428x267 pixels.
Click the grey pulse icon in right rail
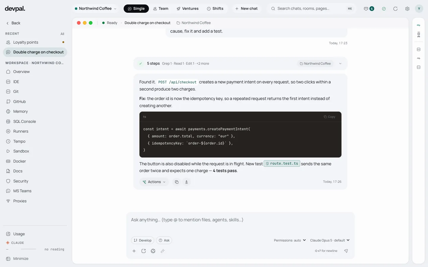click(418, 58)
